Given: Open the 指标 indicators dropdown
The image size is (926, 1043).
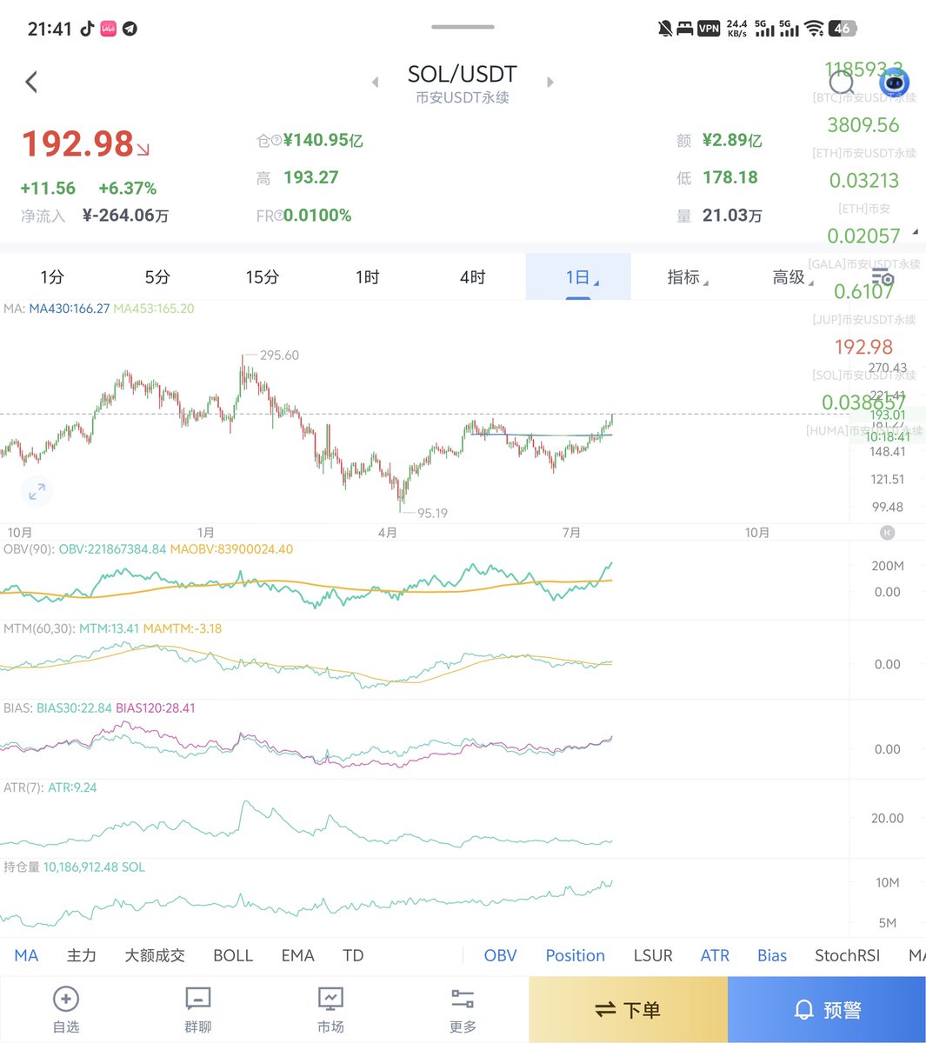Looking at the screenshot, I should pyautogui.click(x=687, y=277).
